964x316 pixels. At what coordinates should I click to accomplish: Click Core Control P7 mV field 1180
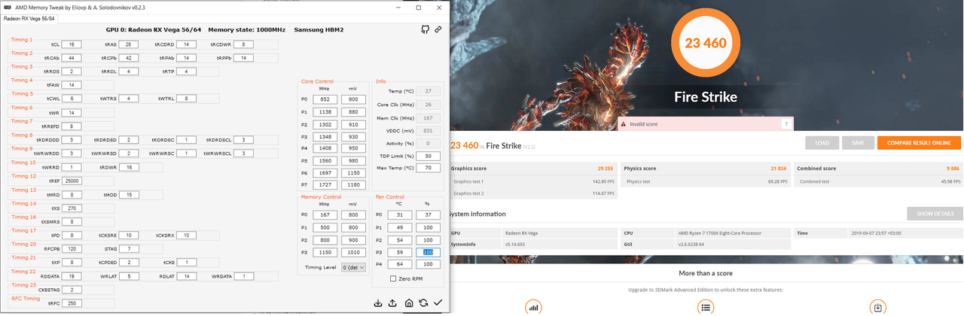(352, 184)
